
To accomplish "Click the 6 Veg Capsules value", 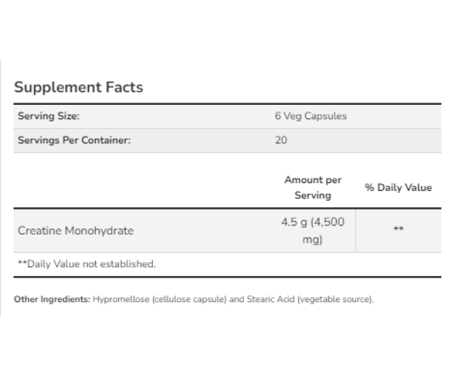I will pos(310,117).
